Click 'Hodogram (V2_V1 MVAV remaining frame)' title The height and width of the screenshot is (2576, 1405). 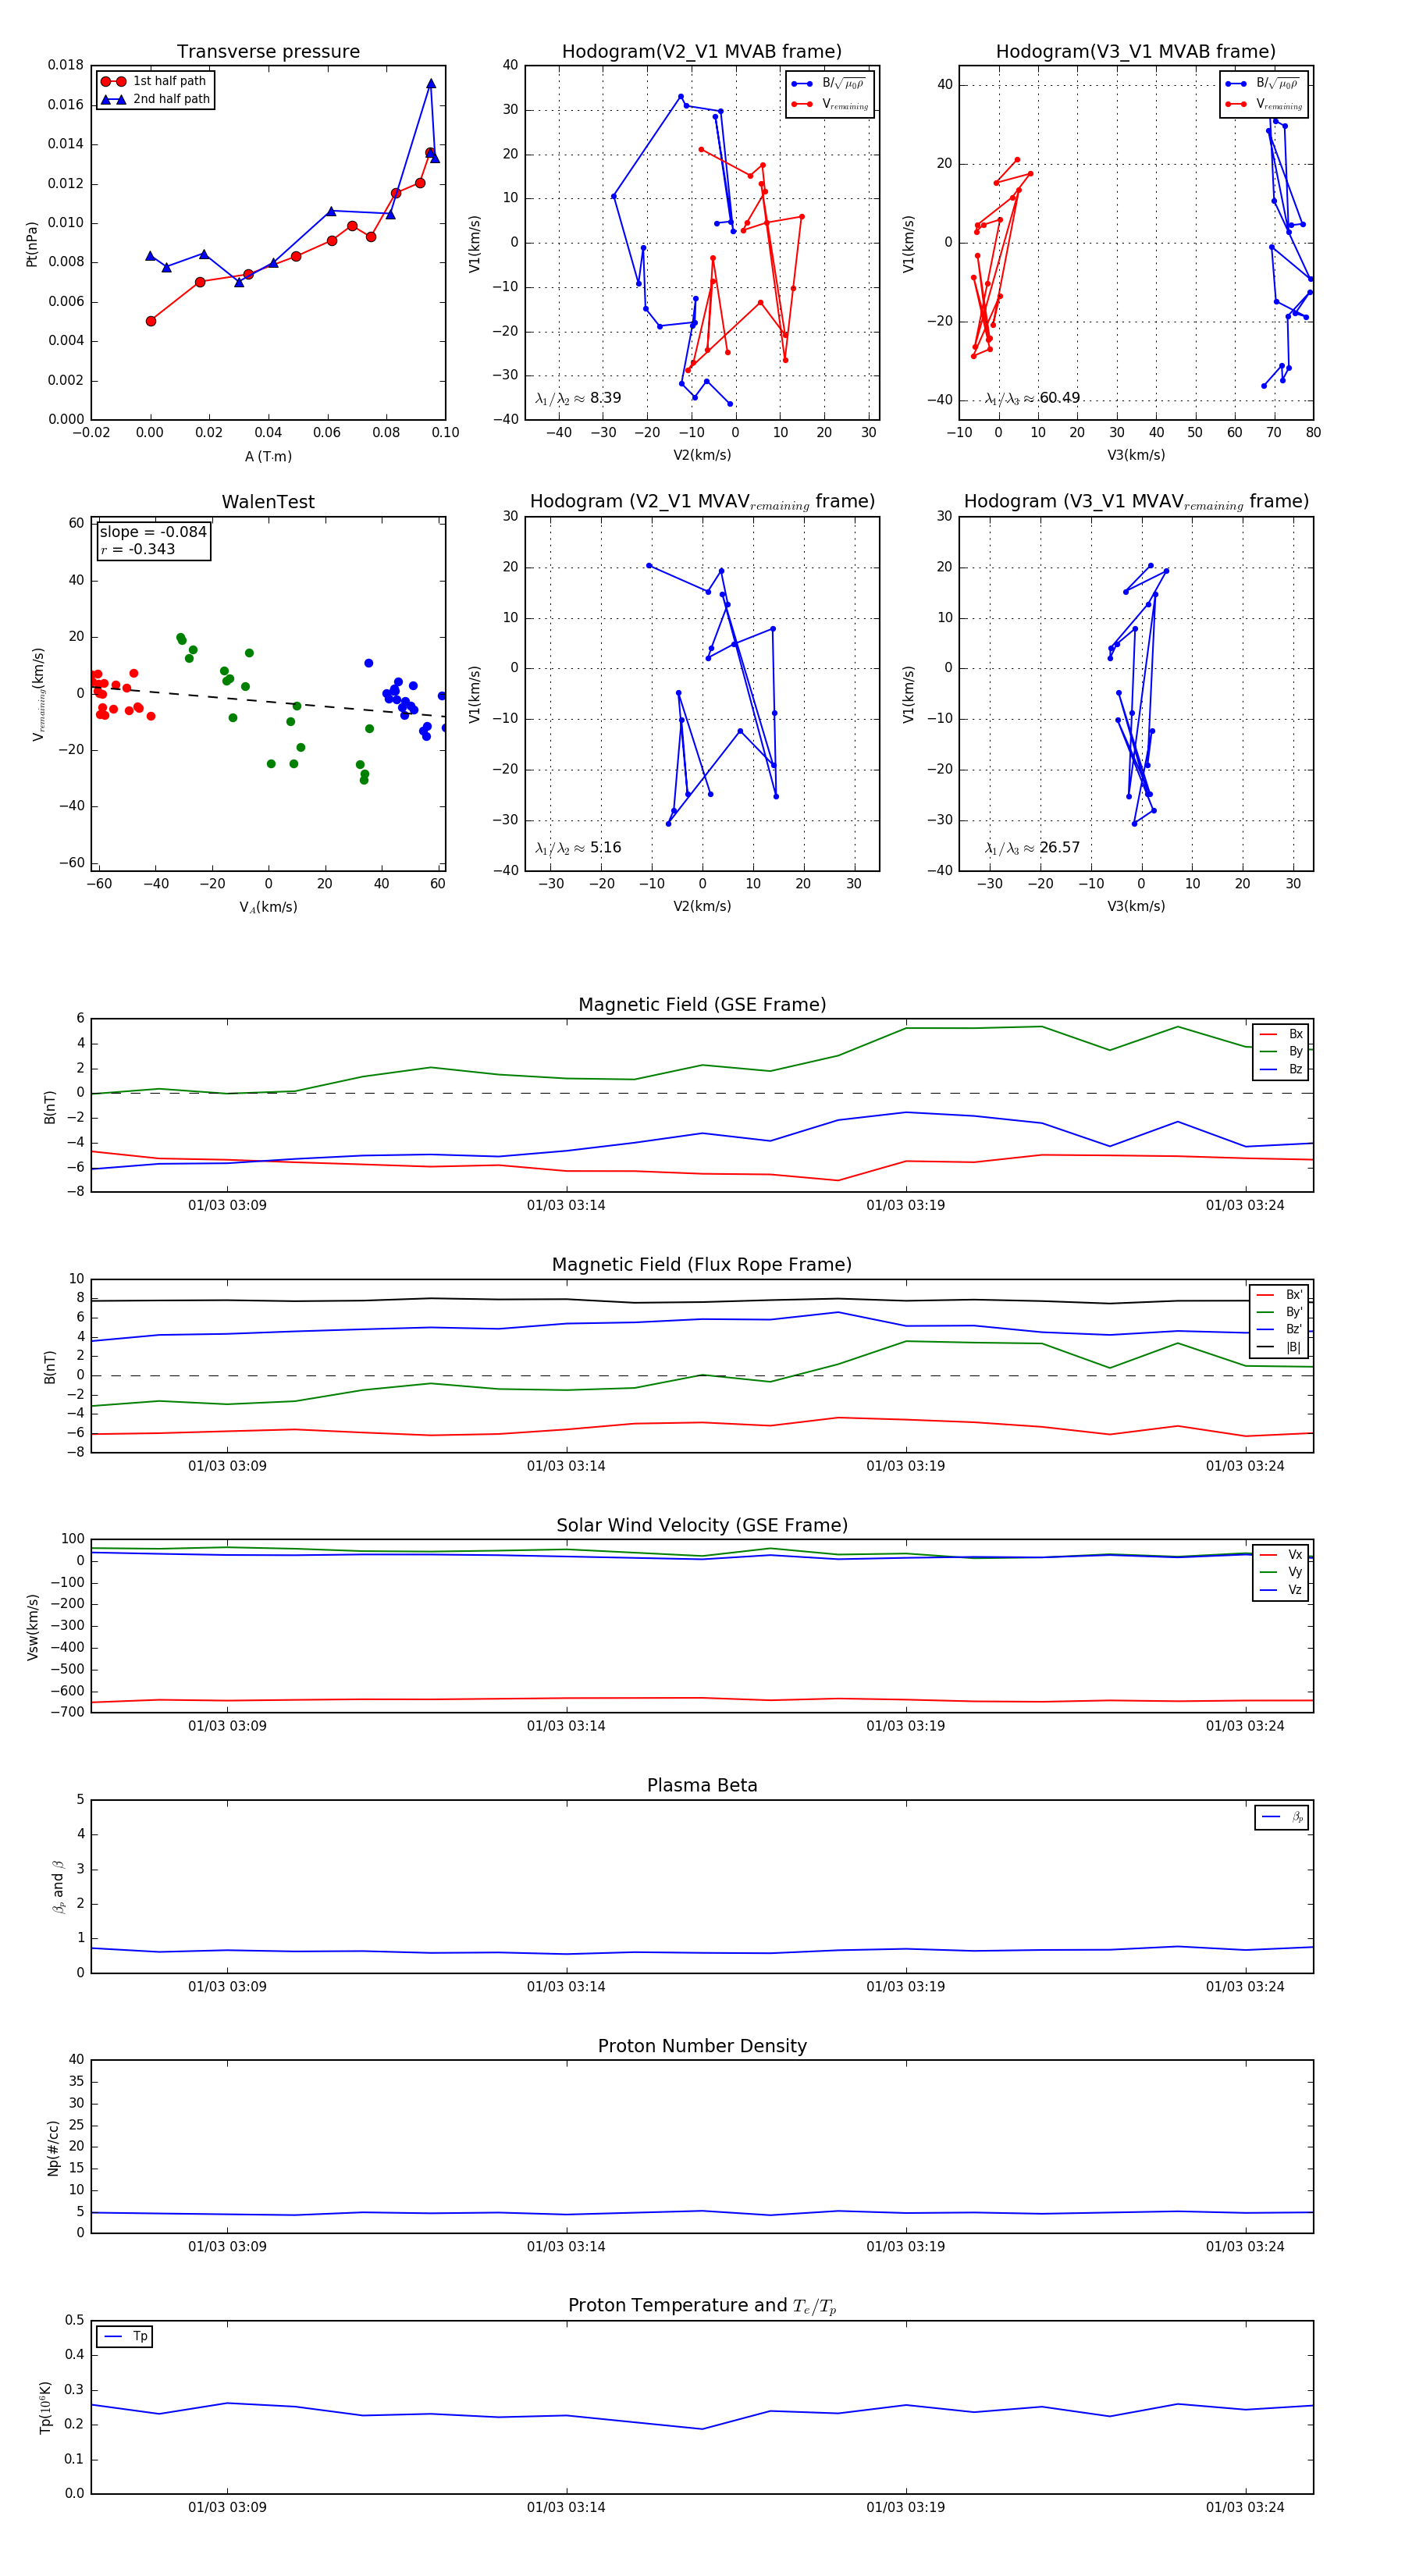(x=702, y=502)
